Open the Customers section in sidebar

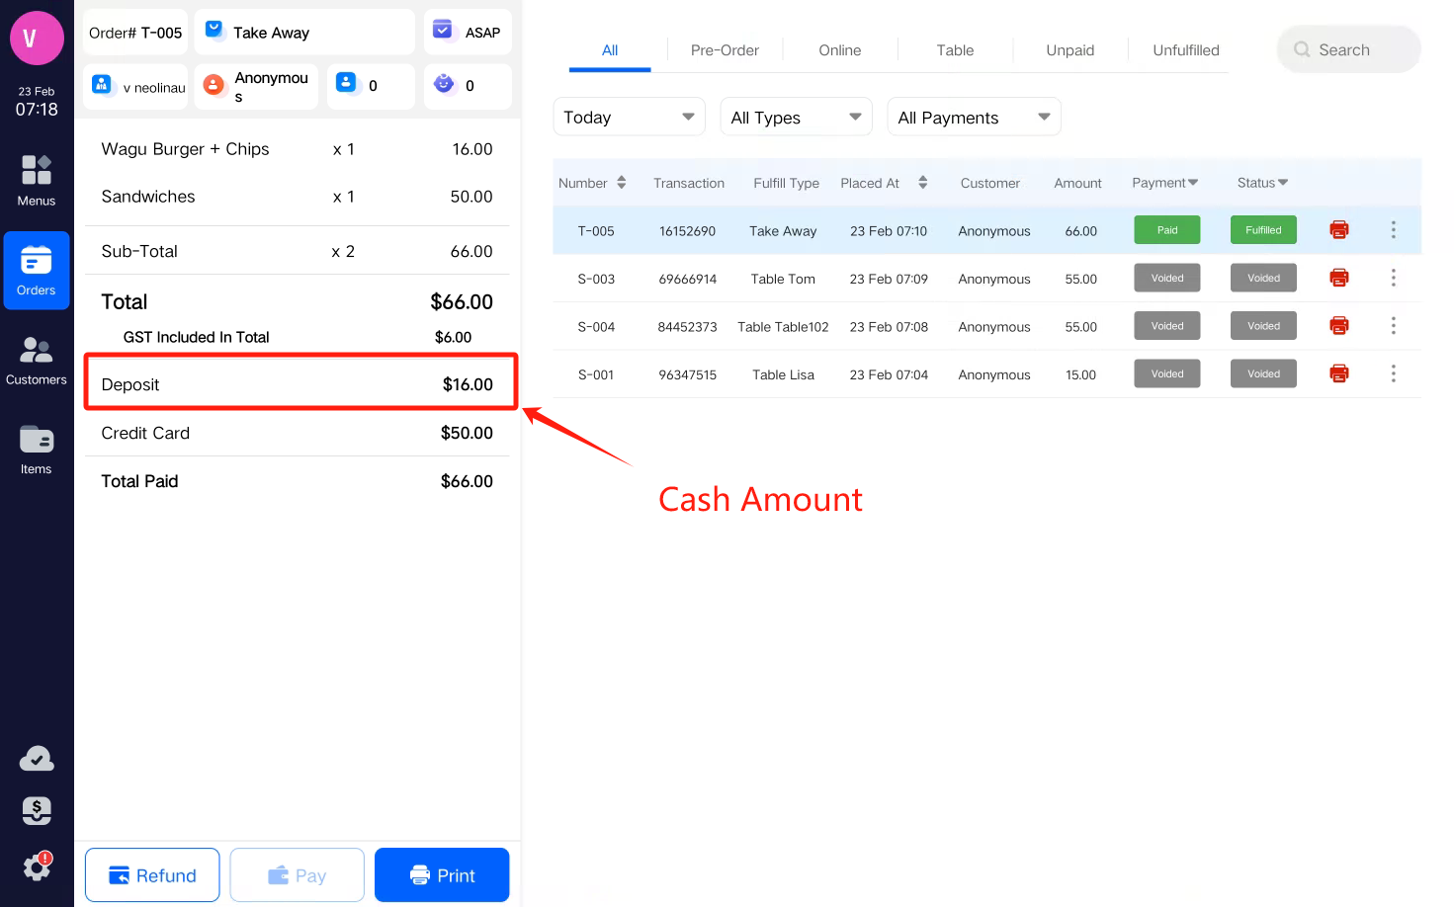pos(37,360)
